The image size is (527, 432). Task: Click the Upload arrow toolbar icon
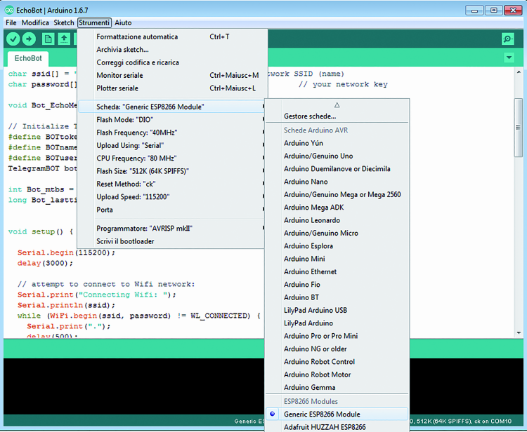(30, 39)
